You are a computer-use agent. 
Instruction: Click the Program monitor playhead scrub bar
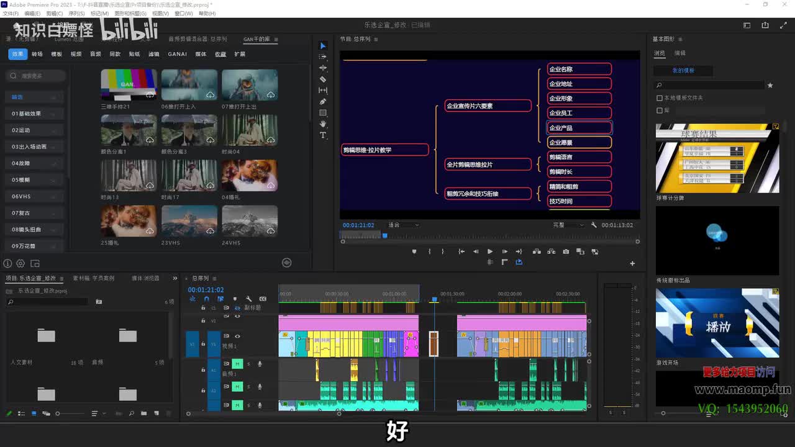point(489,236)
